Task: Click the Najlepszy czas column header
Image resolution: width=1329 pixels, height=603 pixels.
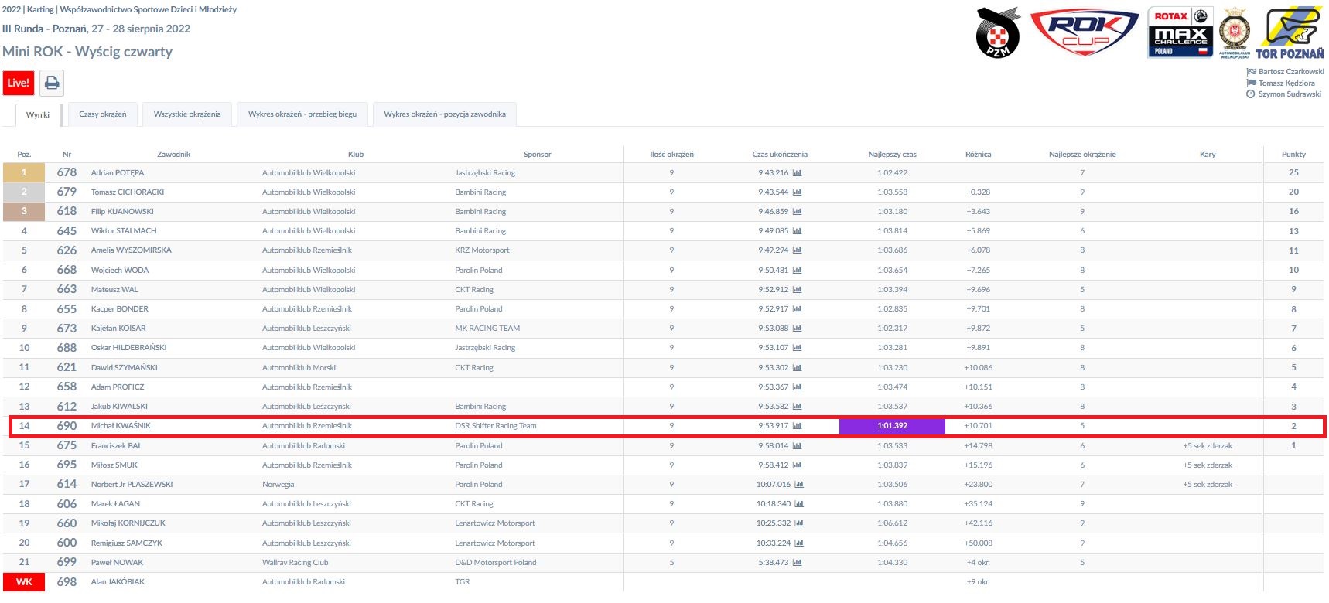Action: click(x=892, y=155)
